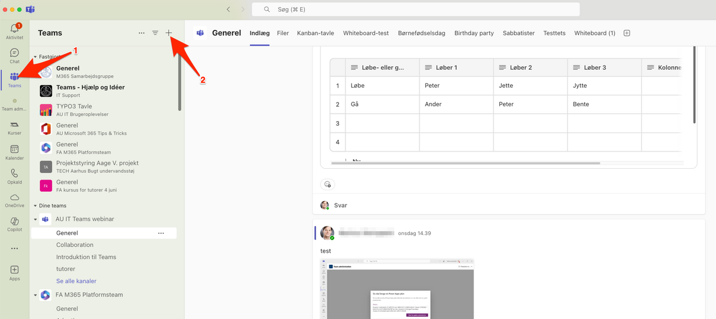
Task: Open the Børnefødselsdag tab
Action: click(422, 33)
